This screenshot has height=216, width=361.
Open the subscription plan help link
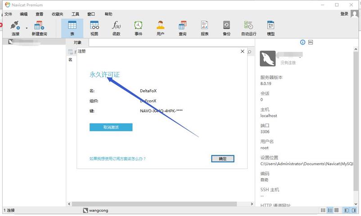[x=117, y=159]
